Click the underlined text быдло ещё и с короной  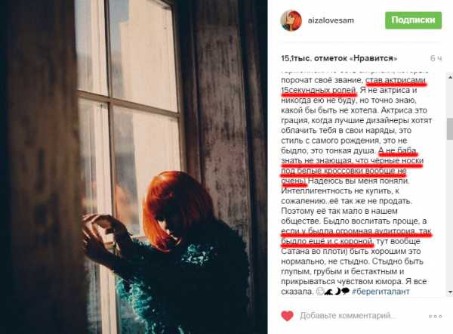coord(327,241)
